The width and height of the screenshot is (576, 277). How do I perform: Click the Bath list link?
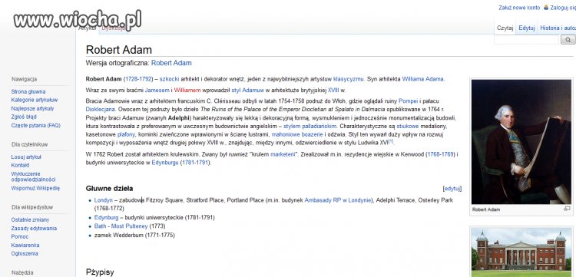pyautogui.click(x=100, y=226)
